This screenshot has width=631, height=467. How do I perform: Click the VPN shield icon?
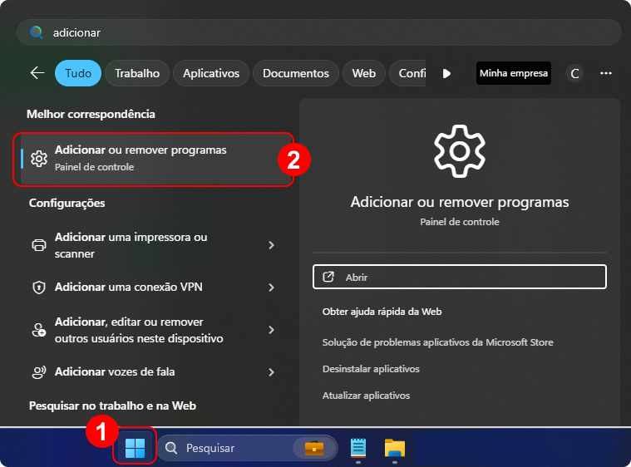coord(39,288)
